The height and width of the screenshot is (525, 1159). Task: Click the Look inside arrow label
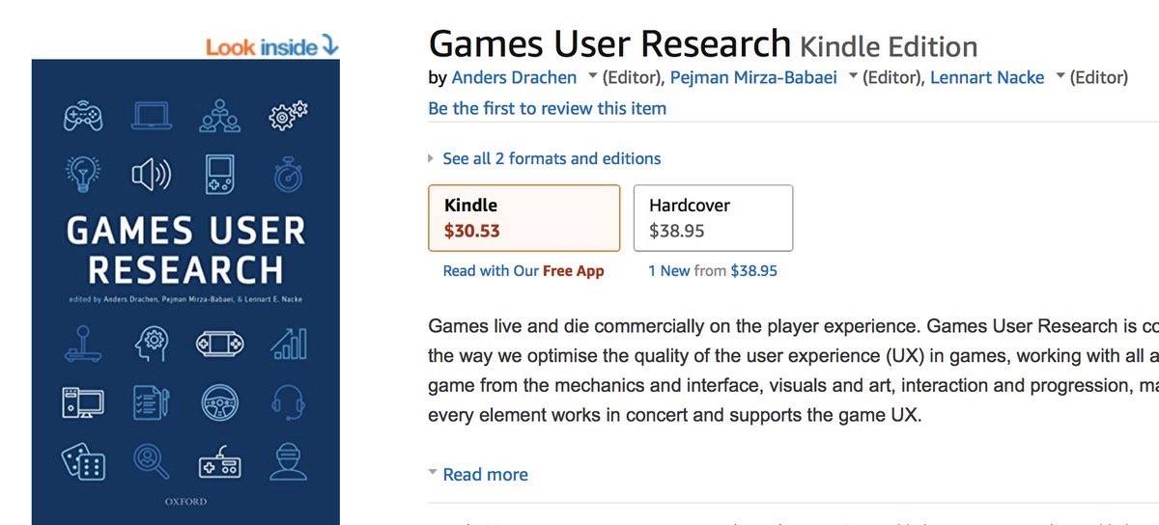[x=272, y=46]
